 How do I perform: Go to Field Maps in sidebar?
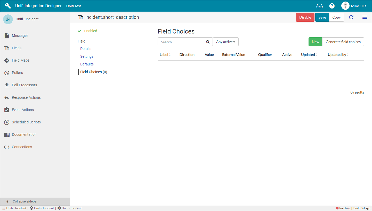click(20, 60)
